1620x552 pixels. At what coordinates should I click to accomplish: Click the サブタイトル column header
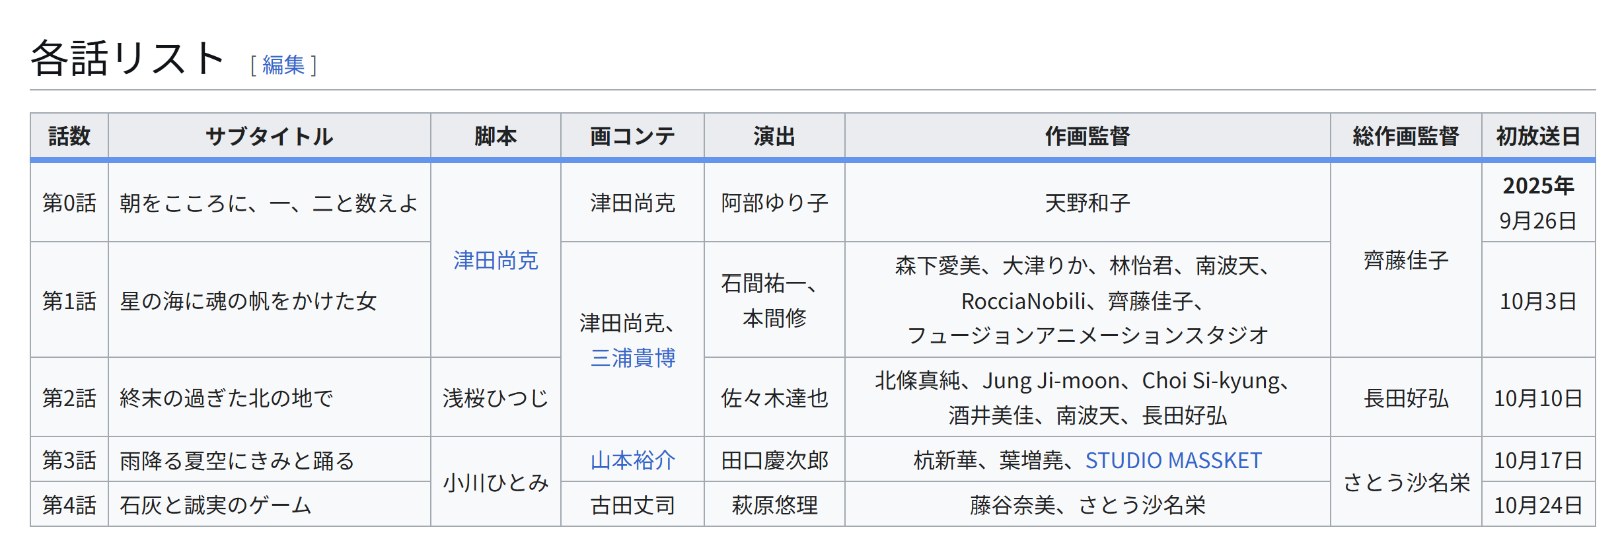tap(269, 136)
